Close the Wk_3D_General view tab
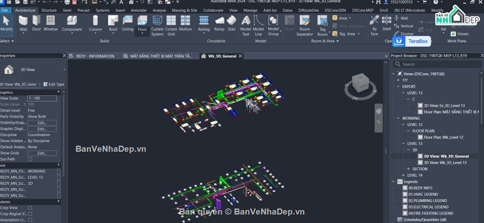The image size is (484, 223). pyautogui.click(x=241, y=56)
